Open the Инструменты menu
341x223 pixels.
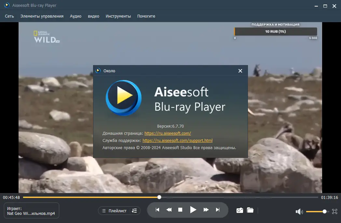118,16
